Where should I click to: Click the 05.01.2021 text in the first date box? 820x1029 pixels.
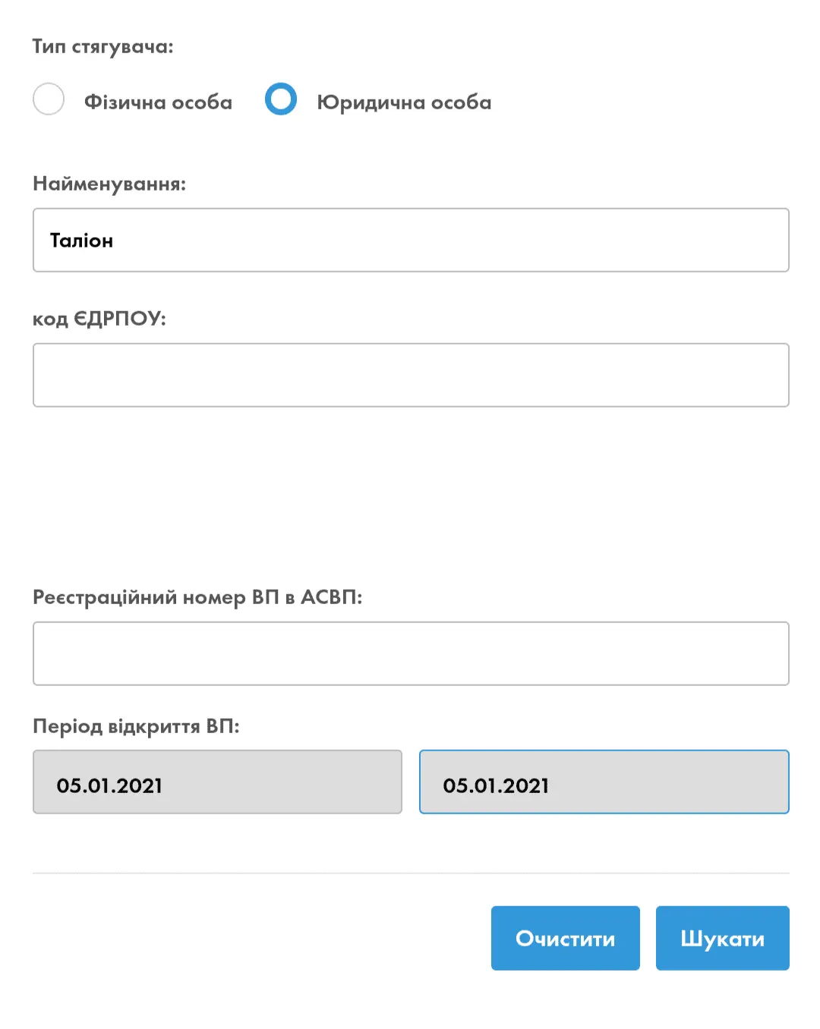click(x=109, y=785)
